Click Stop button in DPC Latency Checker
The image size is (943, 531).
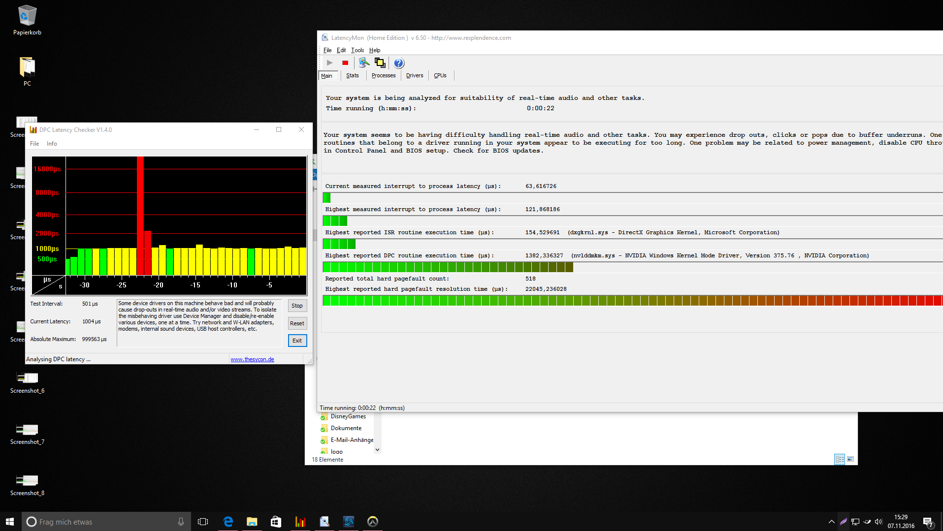point(297,306)
